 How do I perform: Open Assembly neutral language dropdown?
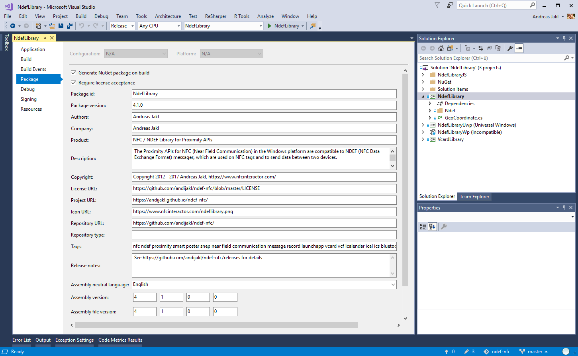264,285
